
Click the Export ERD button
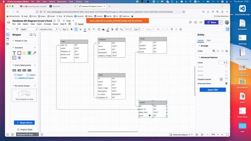213,90
